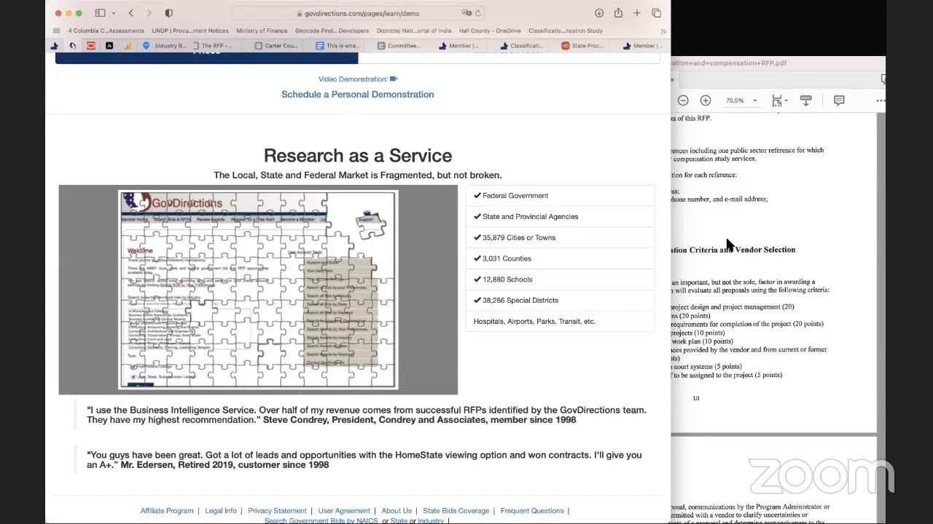Zoom in using the PDF viewer plus icon
The image size is (933, 524).
click(706, 100)
